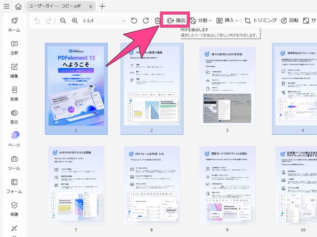The height and width of the screenshot is (237, 317).
Task: Open the フォーム form tools
Action: pyautogui.click(x=14, y=186)
